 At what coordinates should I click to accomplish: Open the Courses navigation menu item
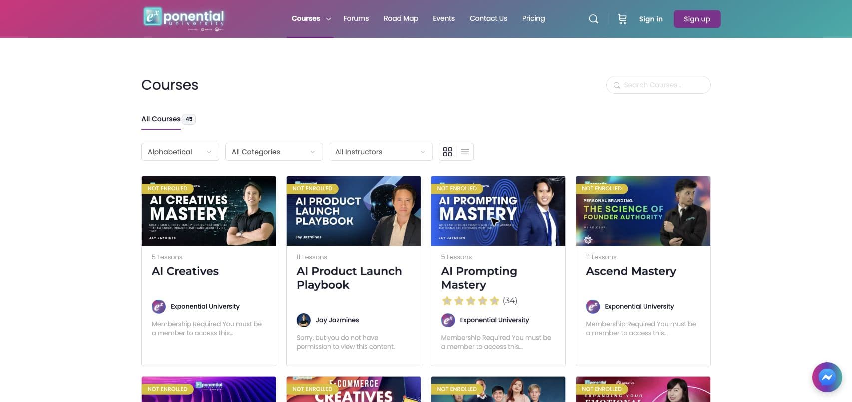(x=306, y=18)
